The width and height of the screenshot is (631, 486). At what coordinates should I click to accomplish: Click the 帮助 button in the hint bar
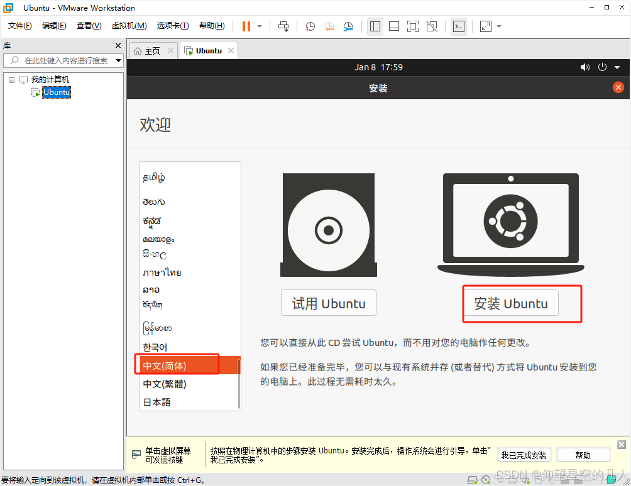pyautogui.click(x=583, y=455)
